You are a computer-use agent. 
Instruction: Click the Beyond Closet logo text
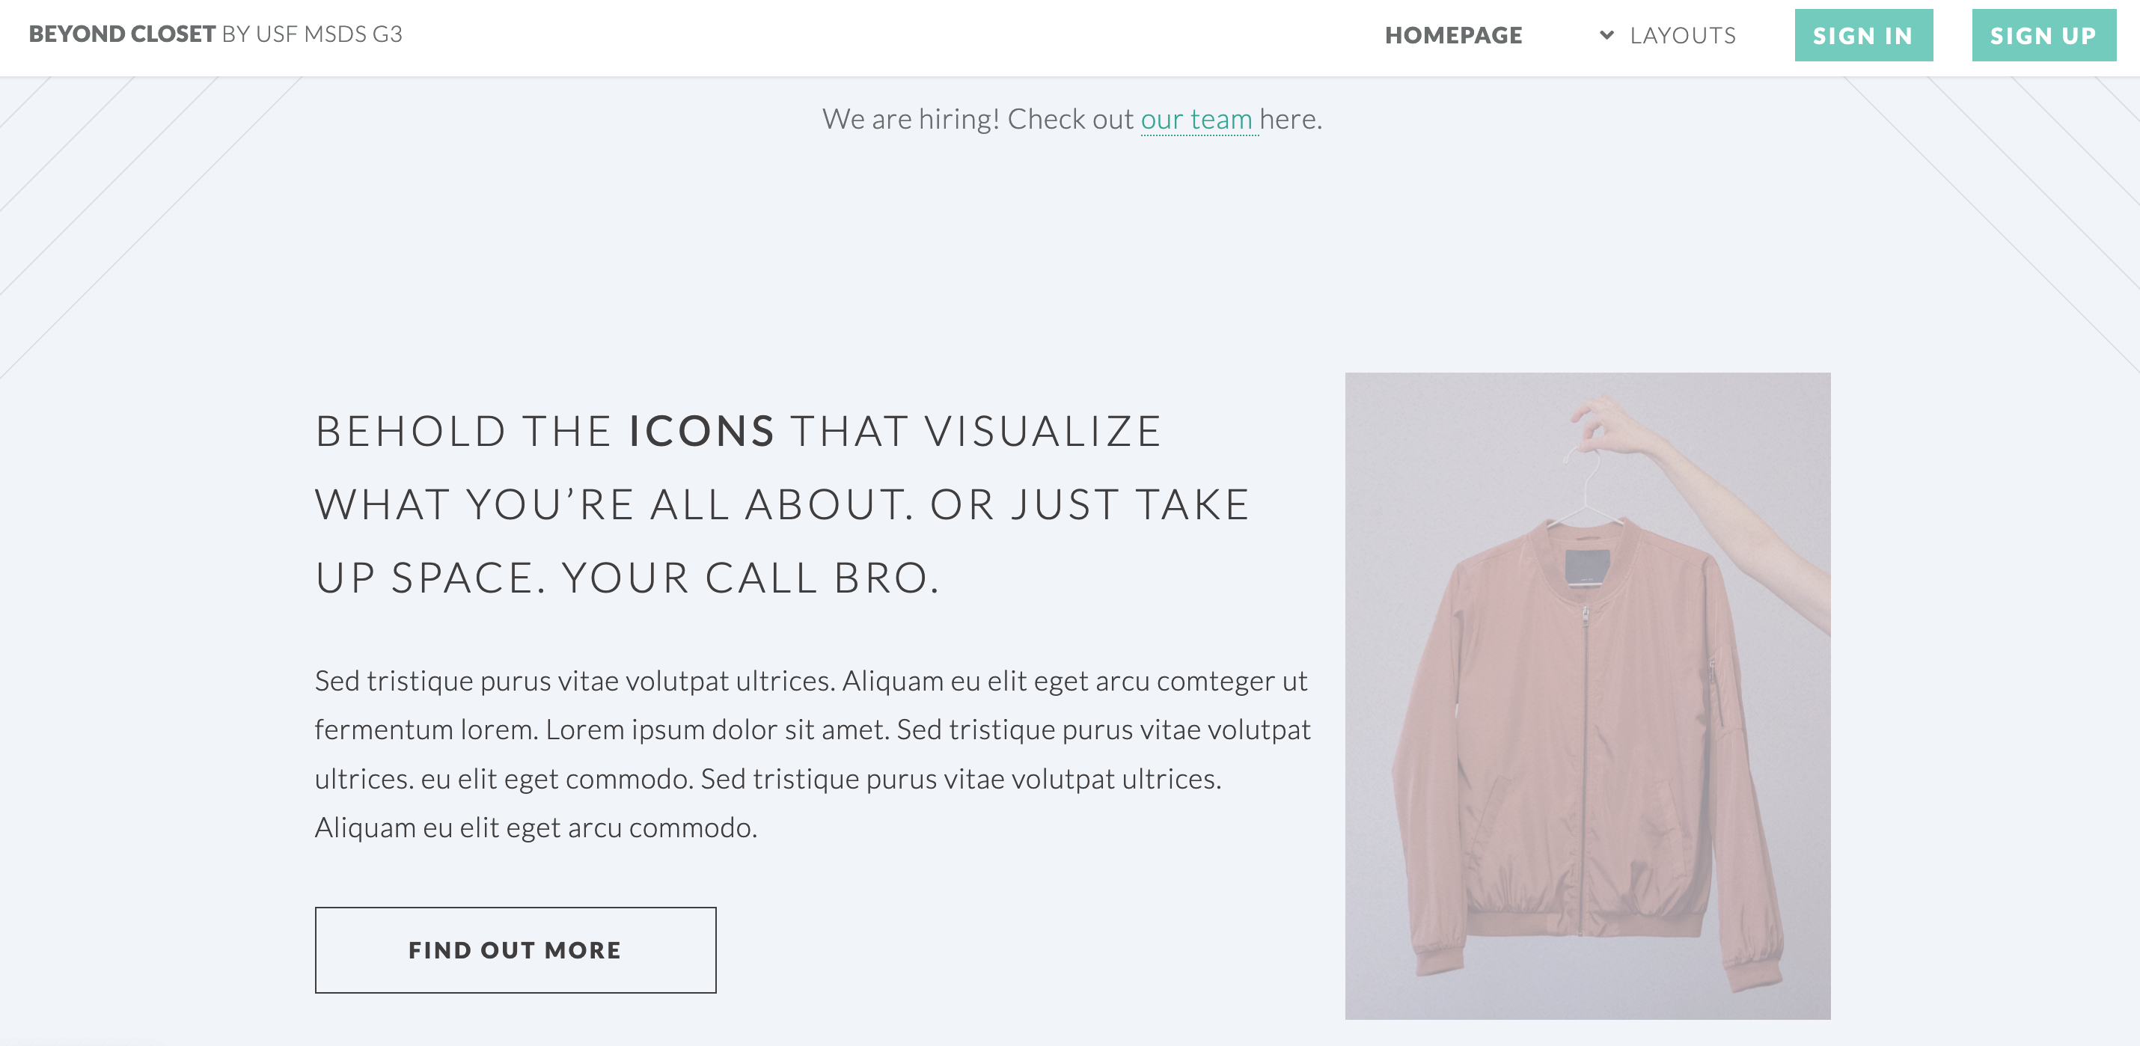[x=122, y=34]
